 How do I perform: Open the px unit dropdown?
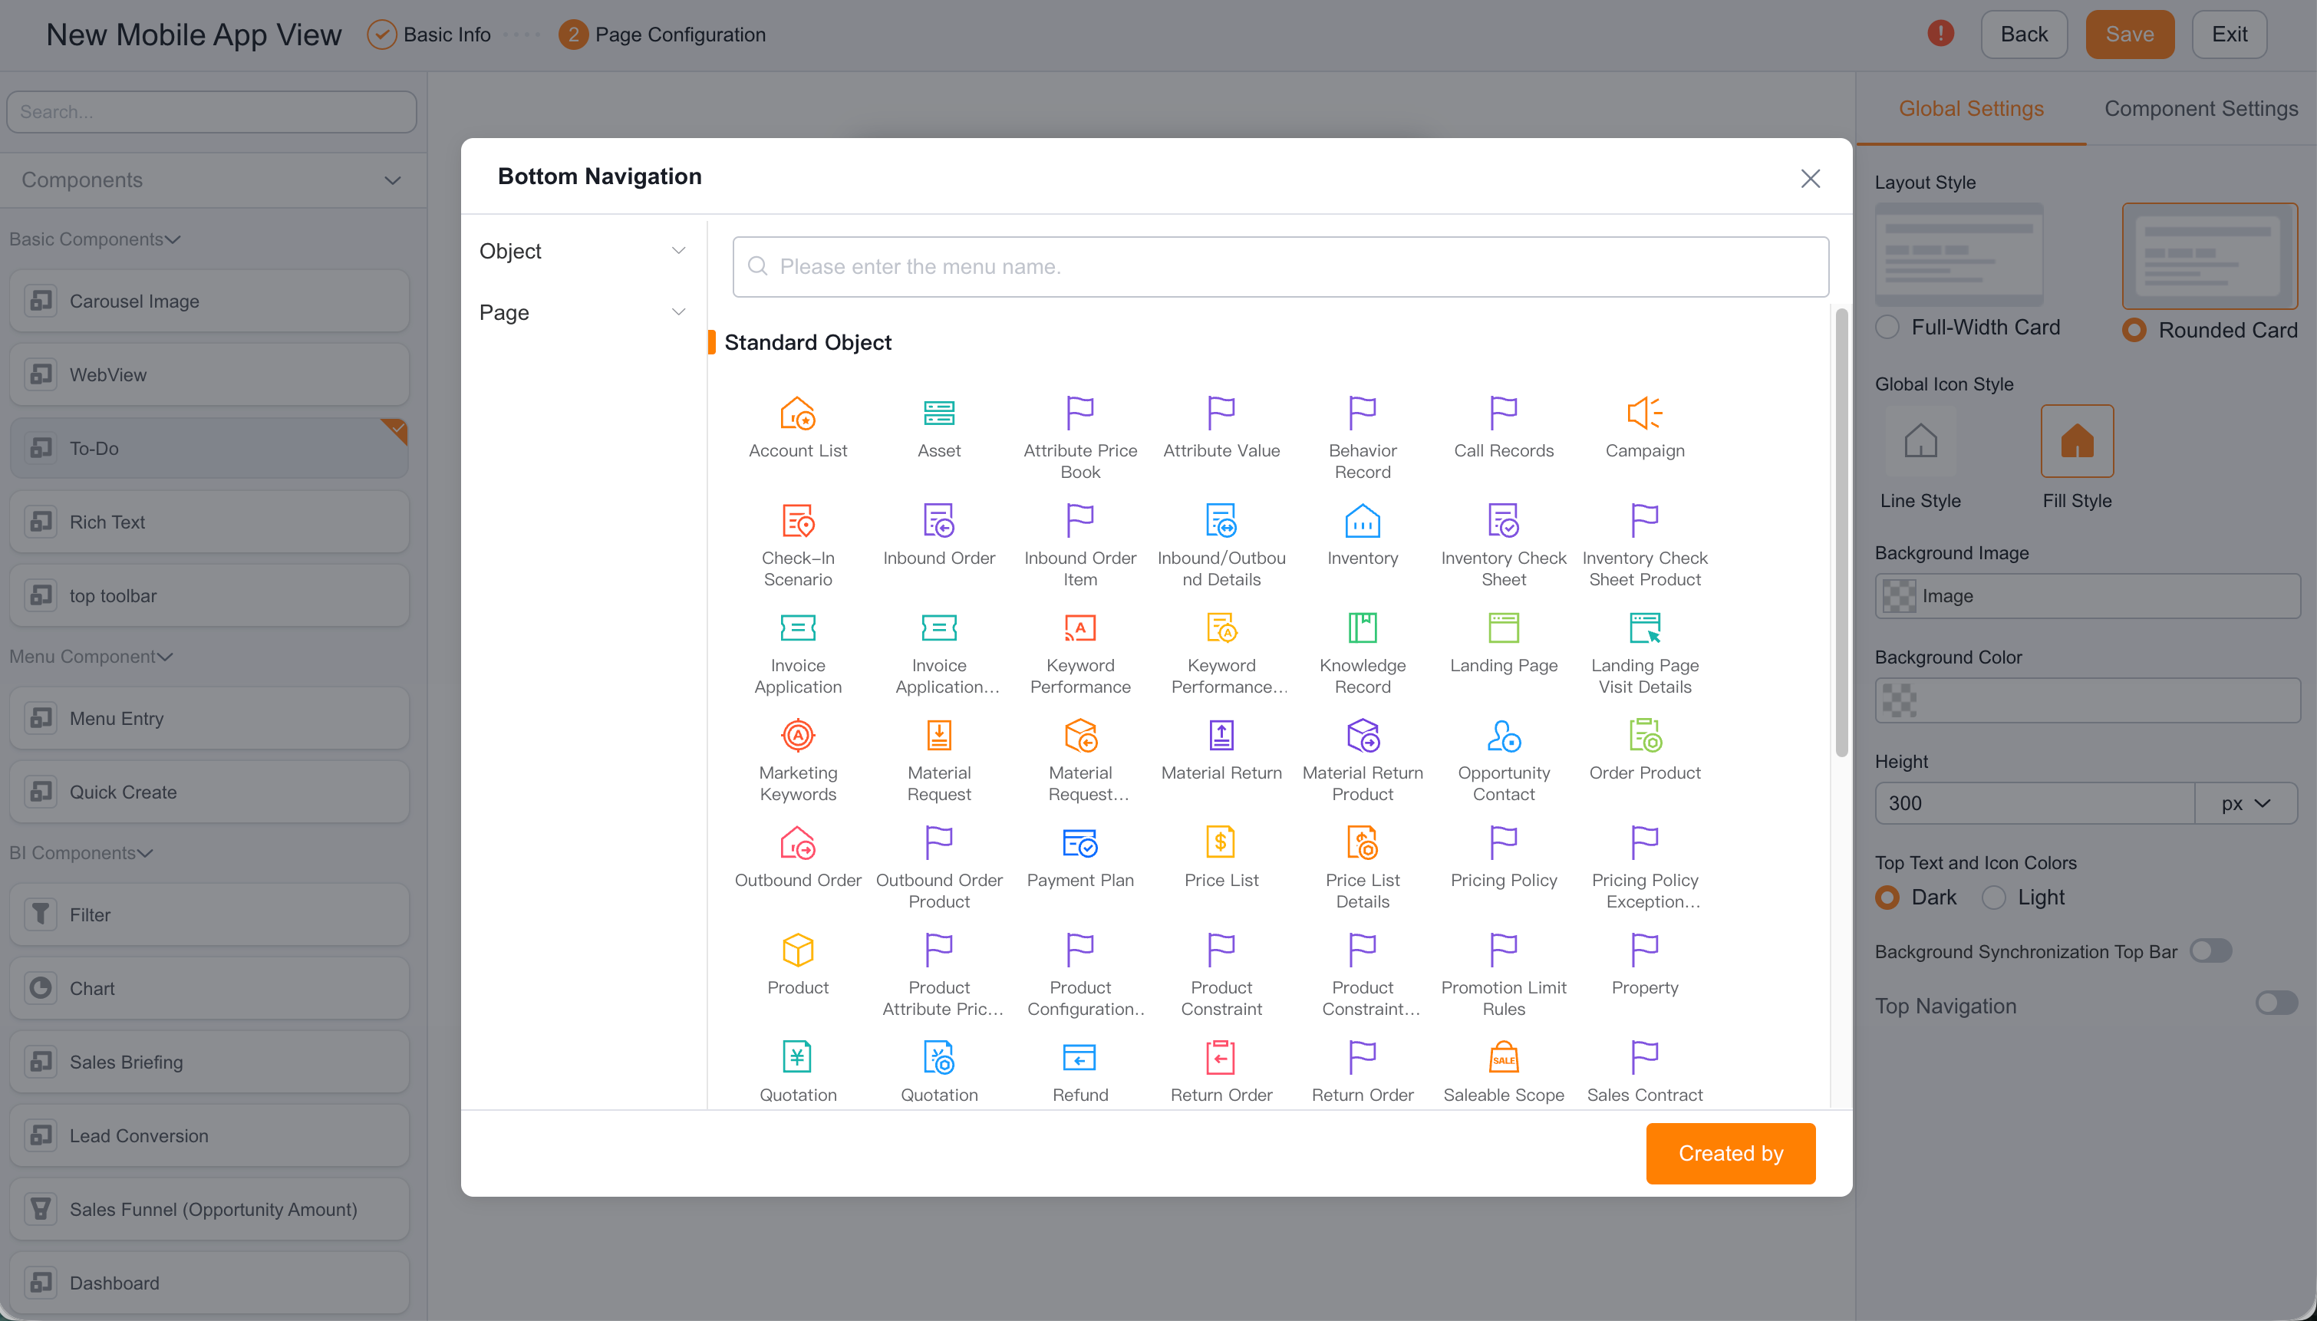[2246, 804]
